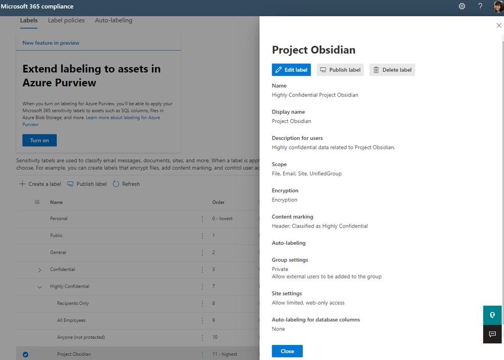504x360 pixels.
Task: Click the Microsoft 365 compliance title
Action: (x=37, y=7)
